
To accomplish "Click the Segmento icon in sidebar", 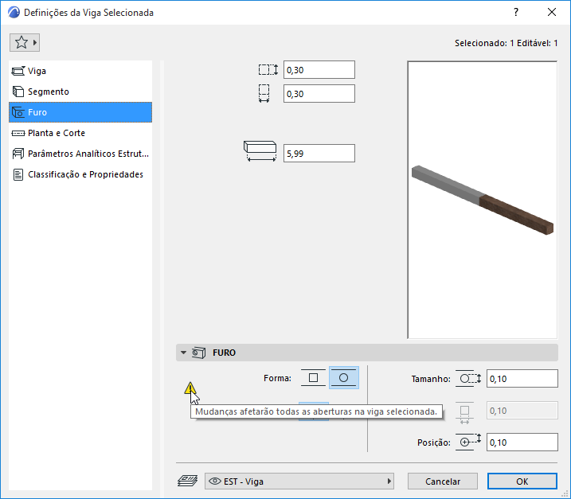I will [x=18, y=92].
